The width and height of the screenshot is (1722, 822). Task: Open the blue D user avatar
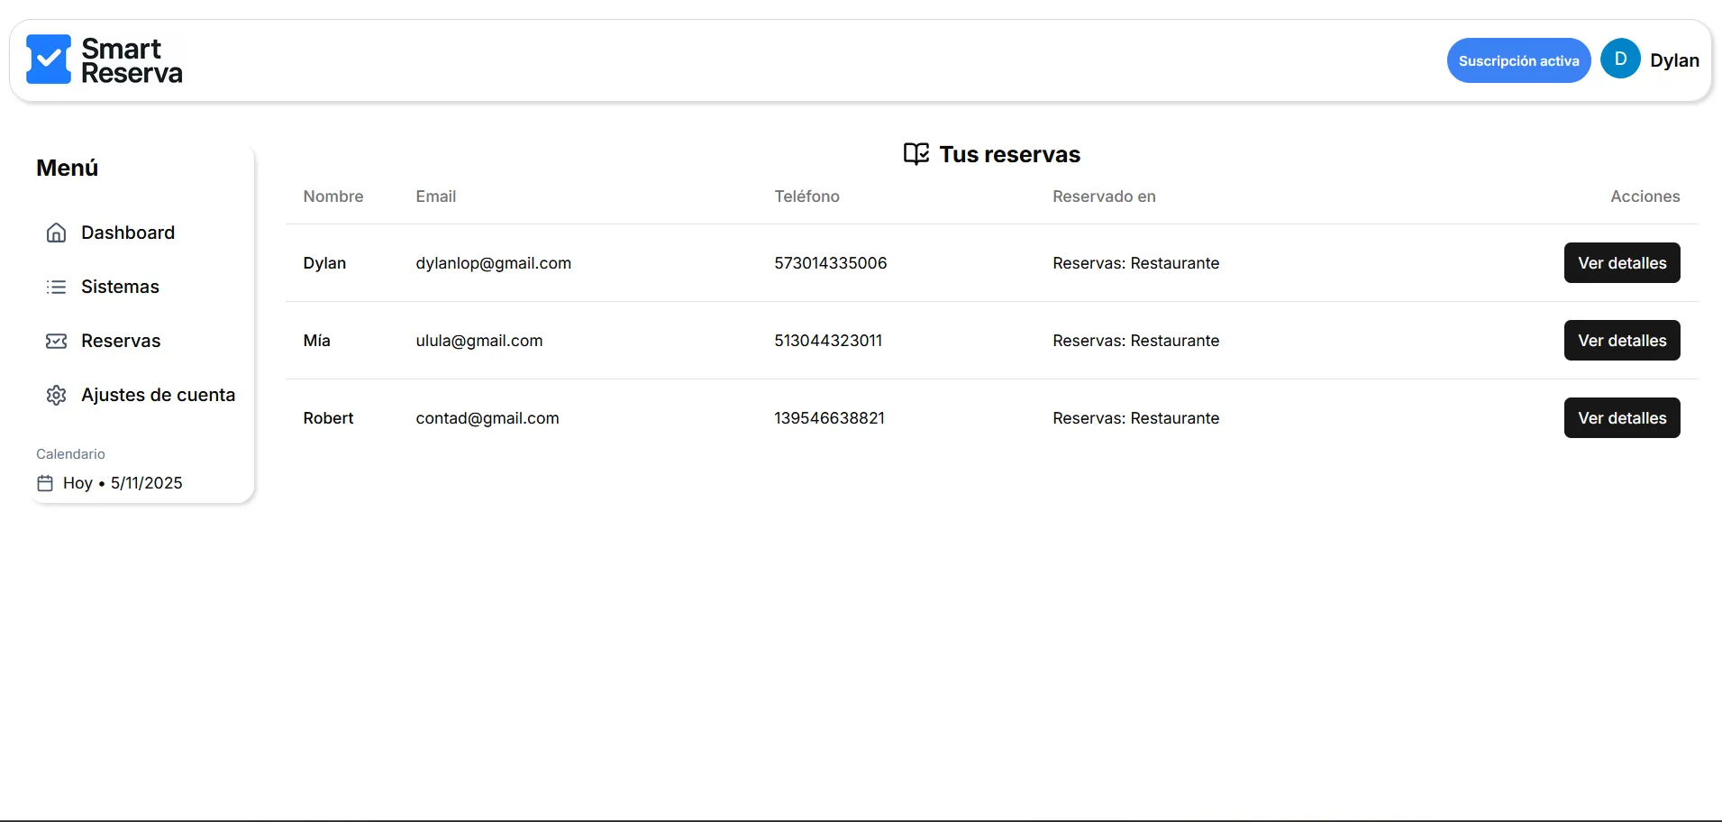1619,59
